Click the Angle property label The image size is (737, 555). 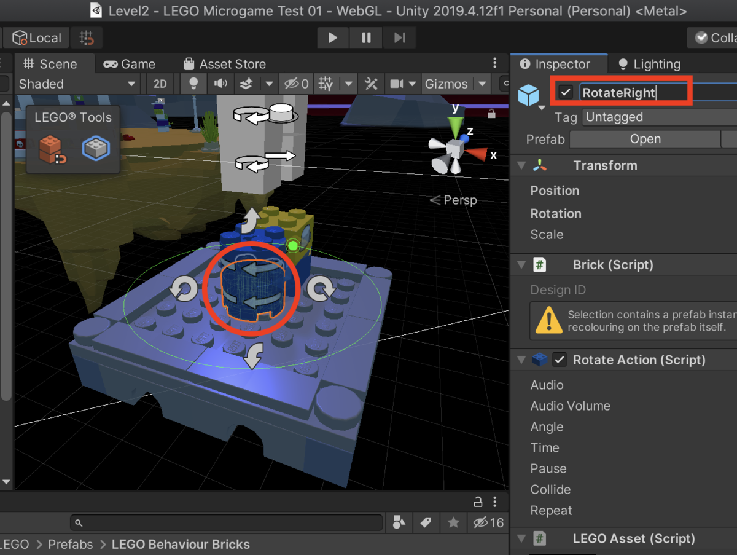(x=547, y=427)
